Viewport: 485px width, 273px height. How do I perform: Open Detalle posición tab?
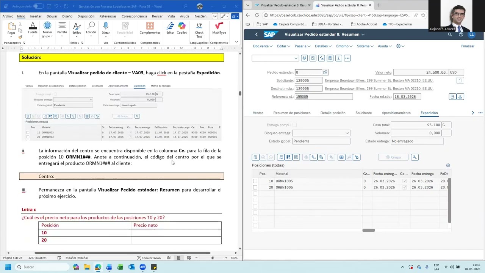(333, 113)
